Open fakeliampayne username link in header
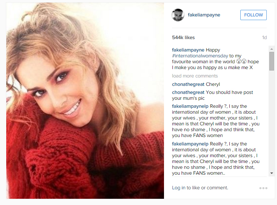 [x=204, y=15]
